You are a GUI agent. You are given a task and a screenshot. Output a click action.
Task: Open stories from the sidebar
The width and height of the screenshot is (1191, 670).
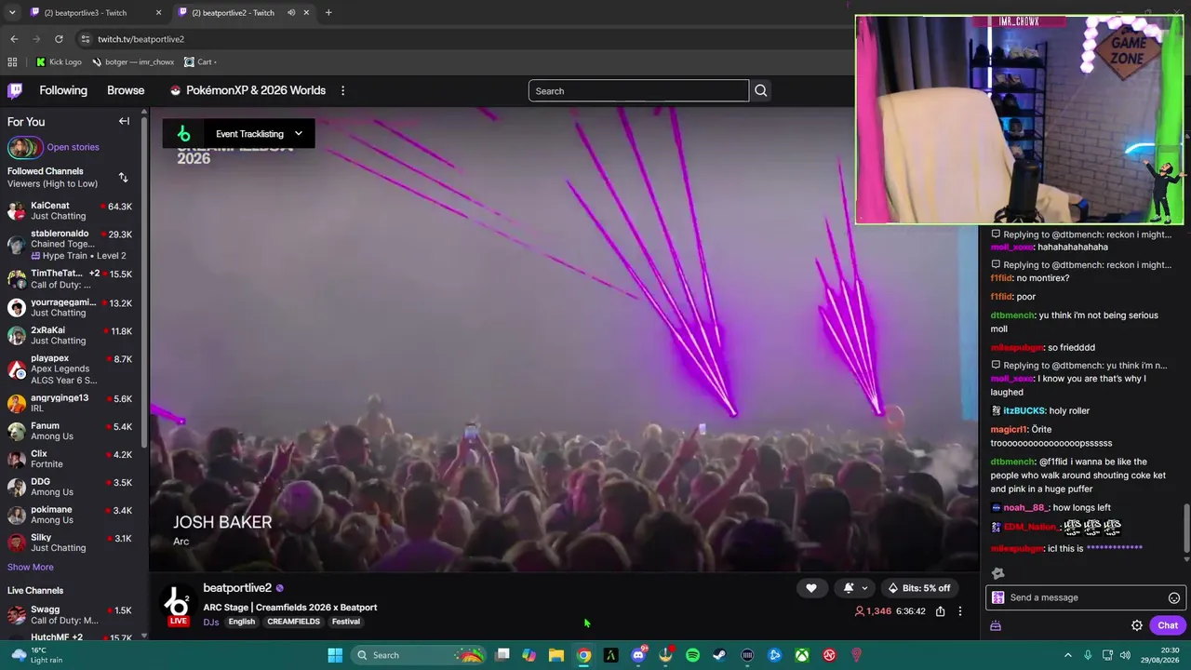point(73,147)
